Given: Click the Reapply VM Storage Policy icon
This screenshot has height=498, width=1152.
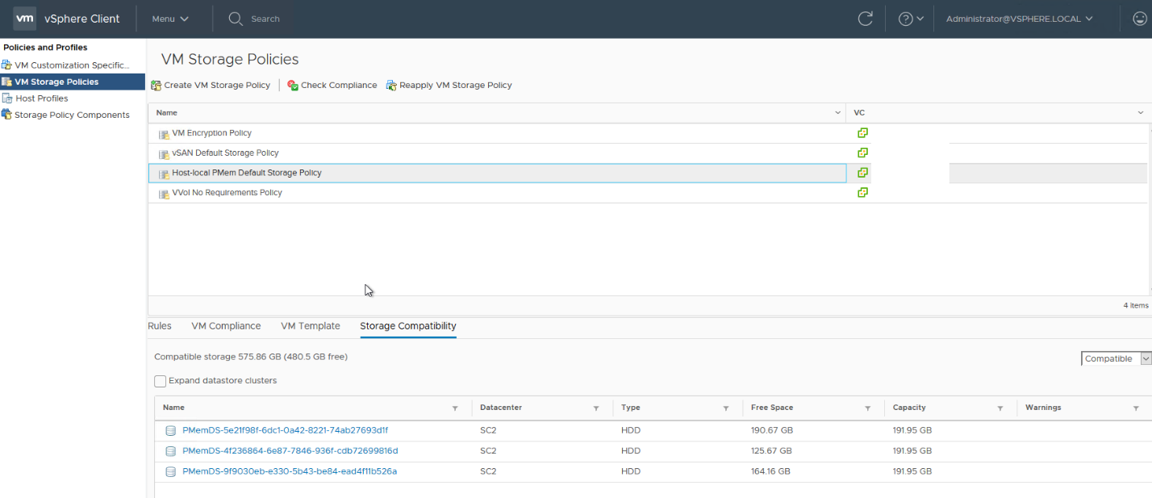Looking at the screenshot, I should 391,86.
